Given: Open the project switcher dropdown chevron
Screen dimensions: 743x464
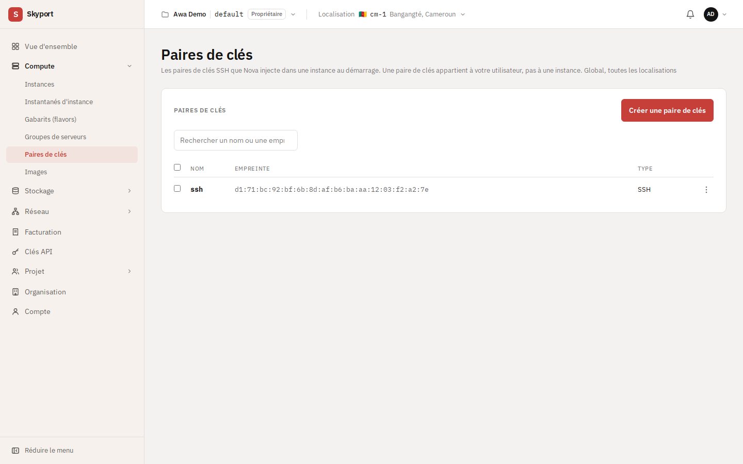Looking at the screenshot, I should (293, 14).
